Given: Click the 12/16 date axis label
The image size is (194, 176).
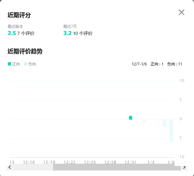Looking at the screenshot, I should tap(29, 162).
